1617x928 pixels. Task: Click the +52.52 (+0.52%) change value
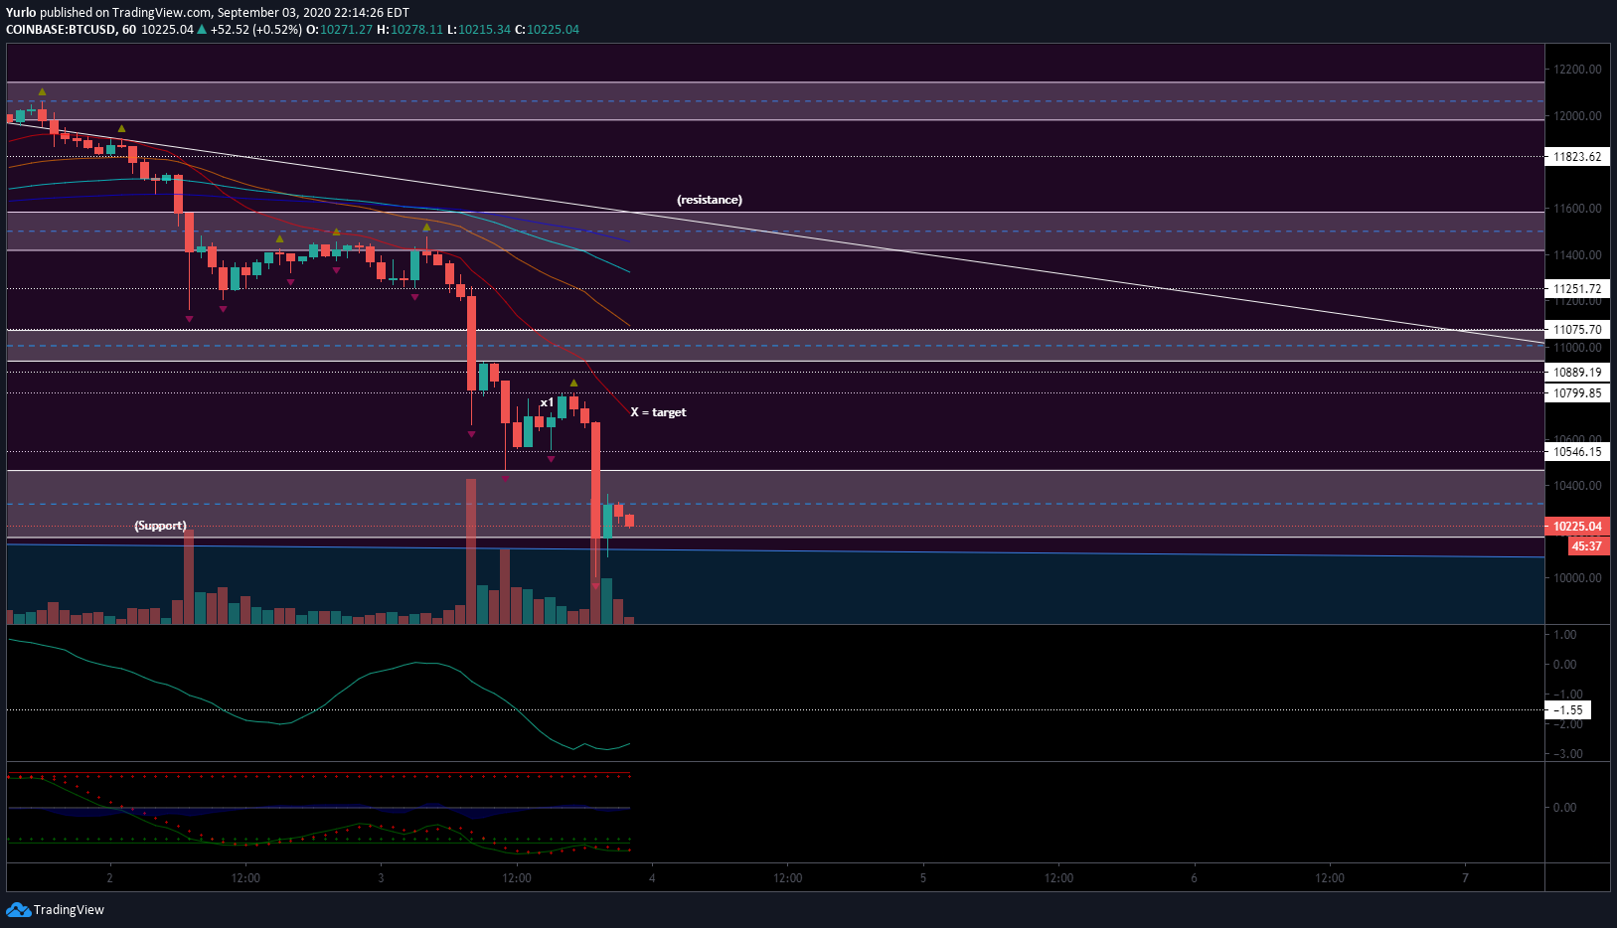pyautogui.click(x=256, y=29)
